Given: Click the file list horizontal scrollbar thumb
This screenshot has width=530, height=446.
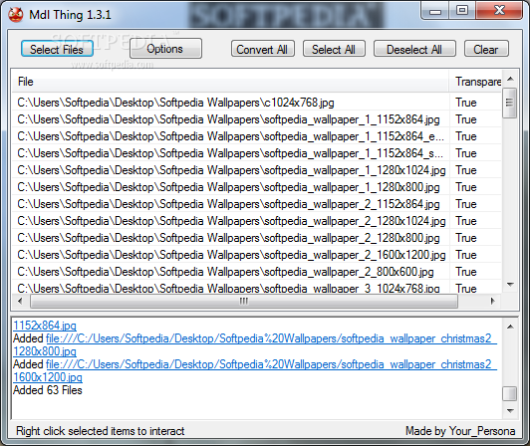Looking at the screenshot, I should (244, 301).
